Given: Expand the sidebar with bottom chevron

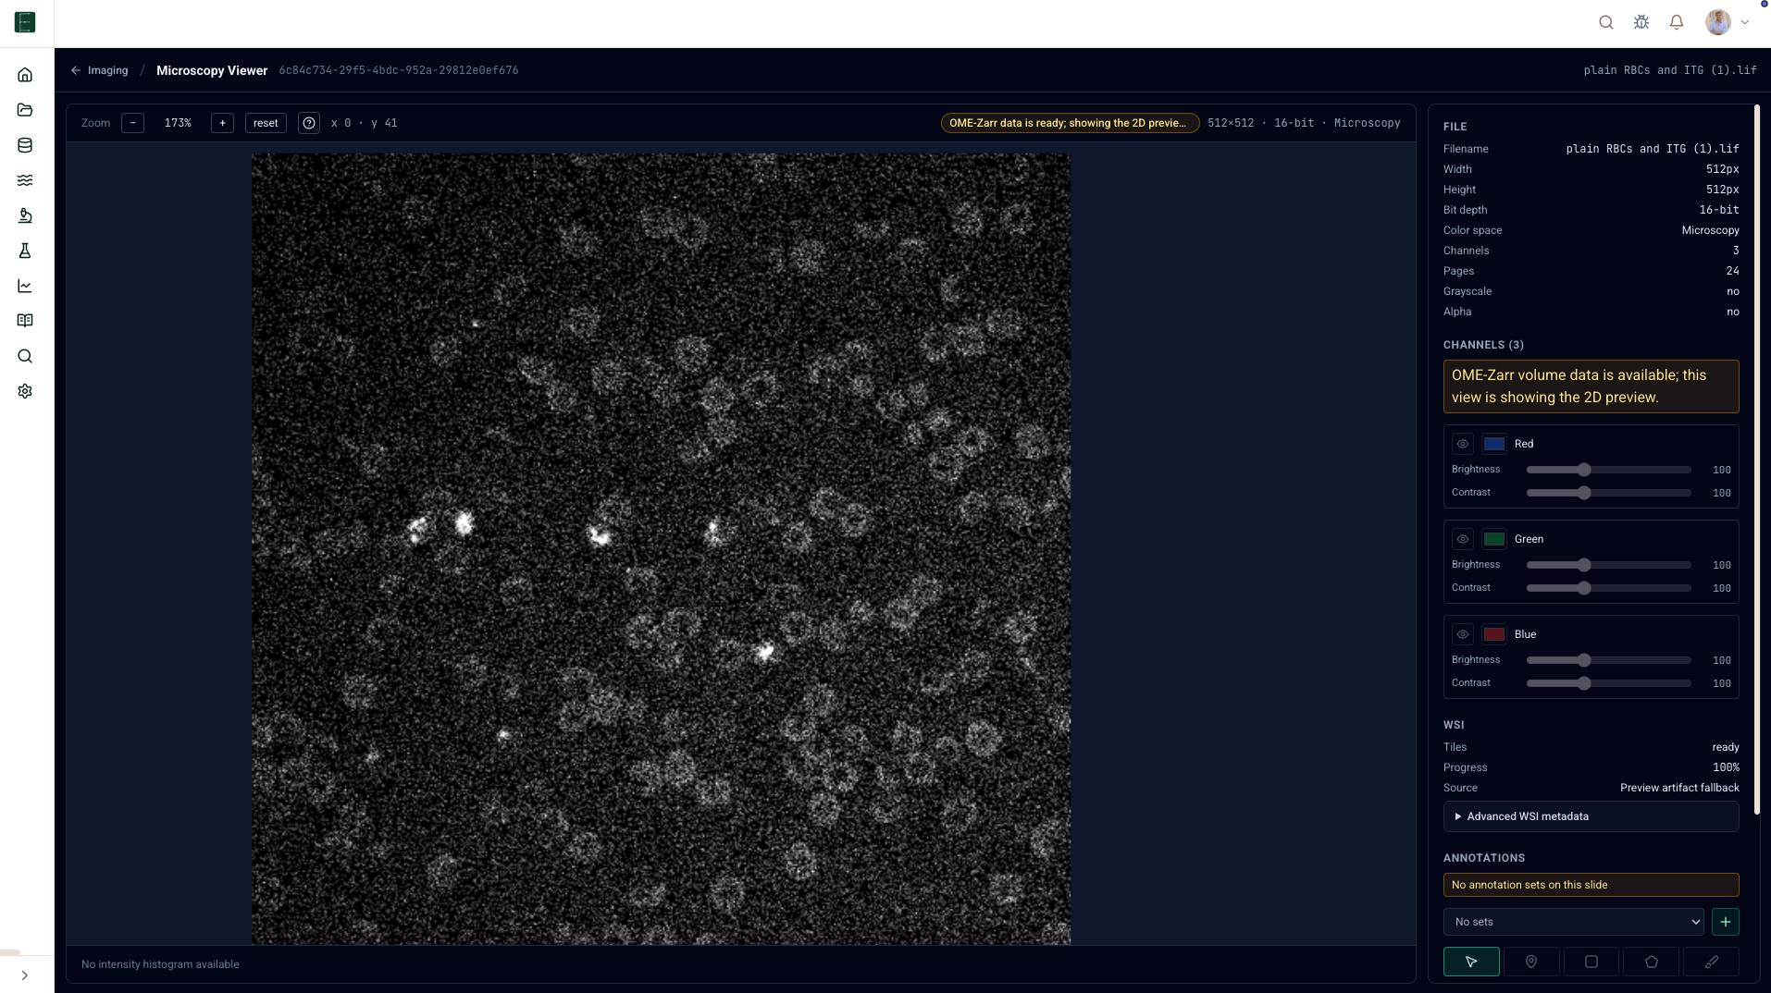Looking at the screenshot, I should [x=25, y=975].
